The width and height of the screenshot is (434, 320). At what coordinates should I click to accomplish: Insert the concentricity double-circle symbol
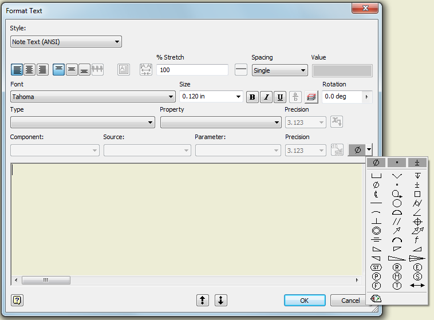(x=376, y=231)
